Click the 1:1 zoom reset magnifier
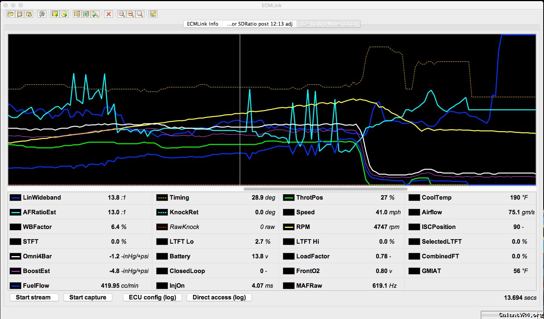 coord(121,14)
